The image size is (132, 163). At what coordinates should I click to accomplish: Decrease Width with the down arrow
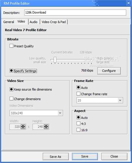click(23, 128)
